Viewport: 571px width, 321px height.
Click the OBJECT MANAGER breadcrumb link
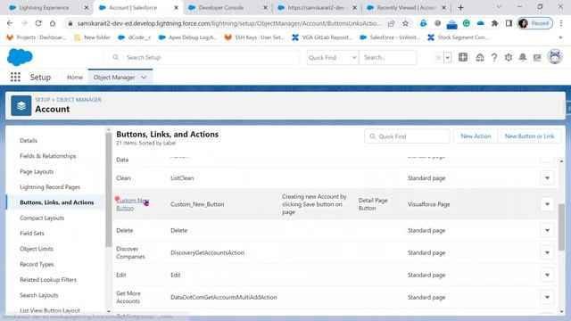coord(79,99)
